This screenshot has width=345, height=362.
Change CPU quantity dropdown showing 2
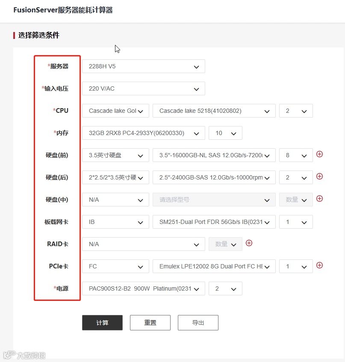click(x=296, y=111)
